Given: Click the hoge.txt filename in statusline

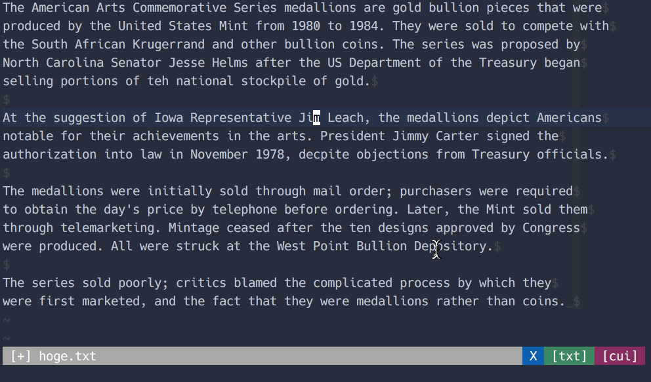Looking at the screenshot, I should click(x=68, y=356).
